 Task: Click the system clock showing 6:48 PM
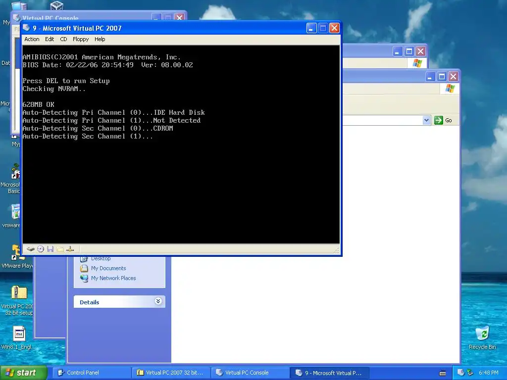(x=489, y=373)
